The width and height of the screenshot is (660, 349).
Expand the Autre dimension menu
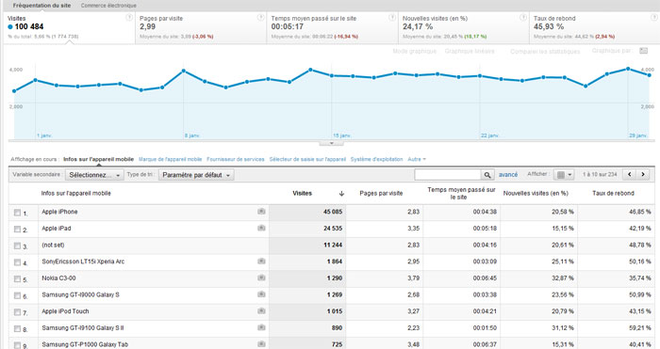pos(417,159)
